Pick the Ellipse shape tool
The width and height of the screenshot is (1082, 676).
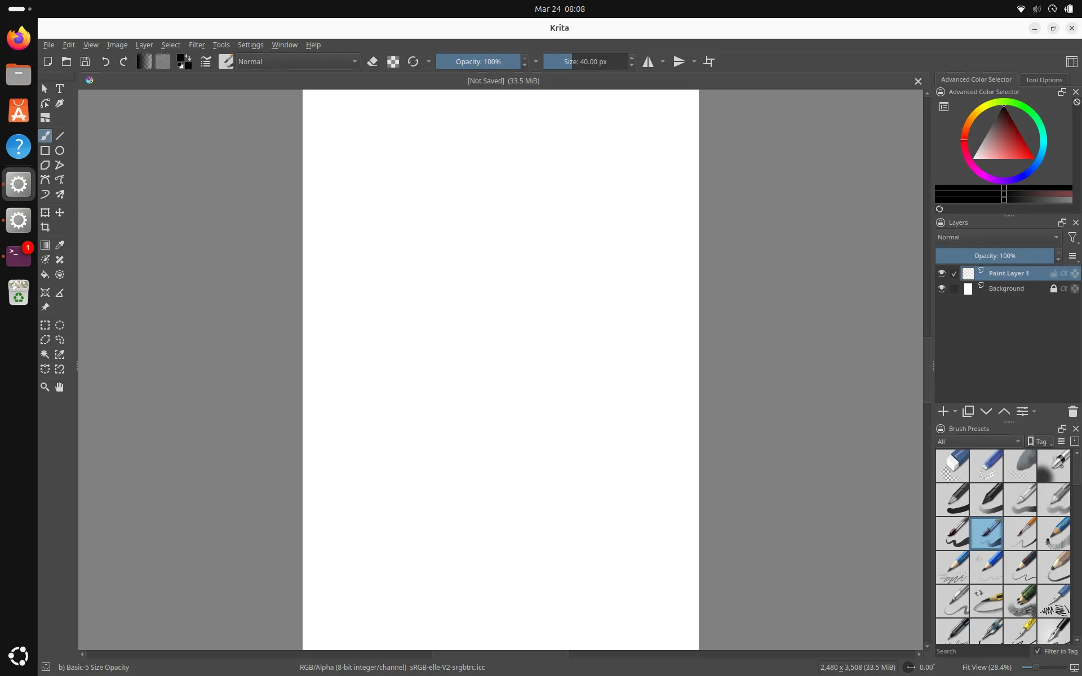click(60, 150)
